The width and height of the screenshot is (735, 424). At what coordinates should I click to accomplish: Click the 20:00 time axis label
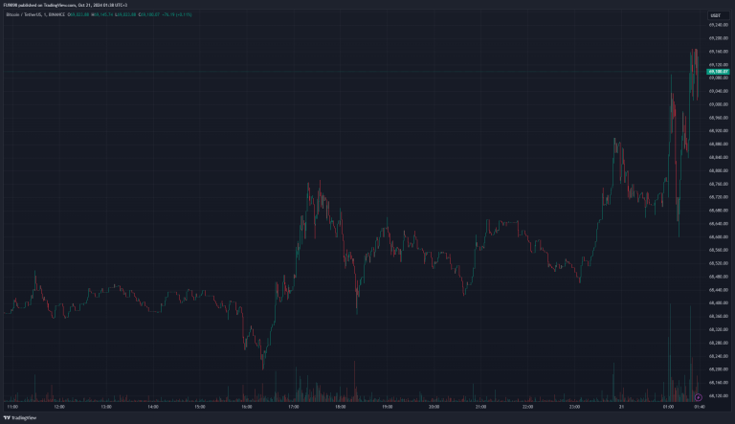[x=434, y=407]
